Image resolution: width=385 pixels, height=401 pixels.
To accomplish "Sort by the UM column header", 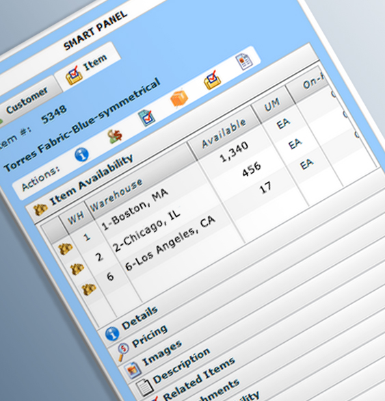I will [x=272, y=105].
